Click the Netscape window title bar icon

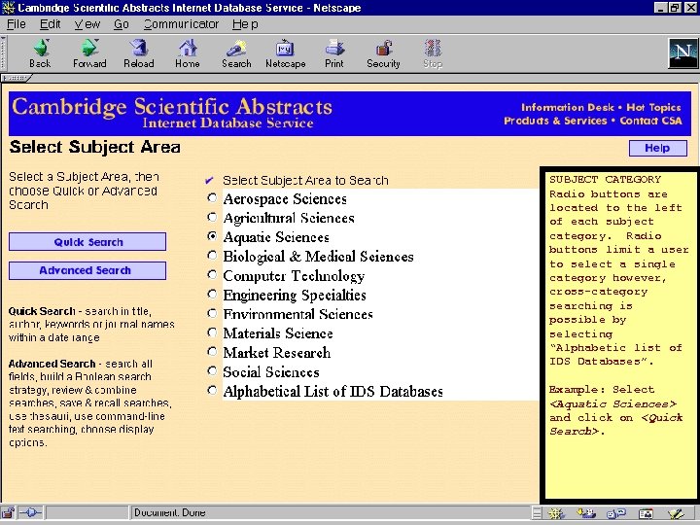click(x=8, y=8)
